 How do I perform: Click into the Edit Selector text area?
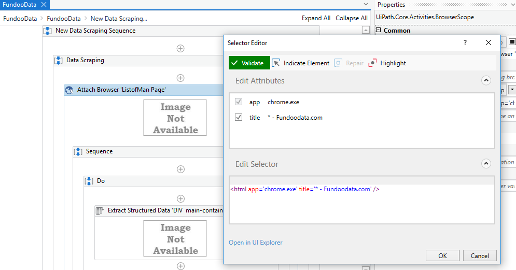[x=361, y=200]
